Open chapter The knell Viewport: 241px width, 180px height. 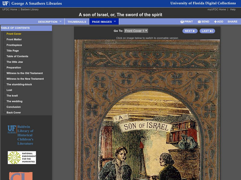pyautogui.click(x=12, y=96)
